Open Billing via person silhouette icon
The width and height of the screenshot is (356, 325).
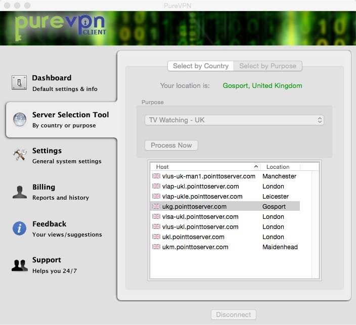(x=19, y=192)
